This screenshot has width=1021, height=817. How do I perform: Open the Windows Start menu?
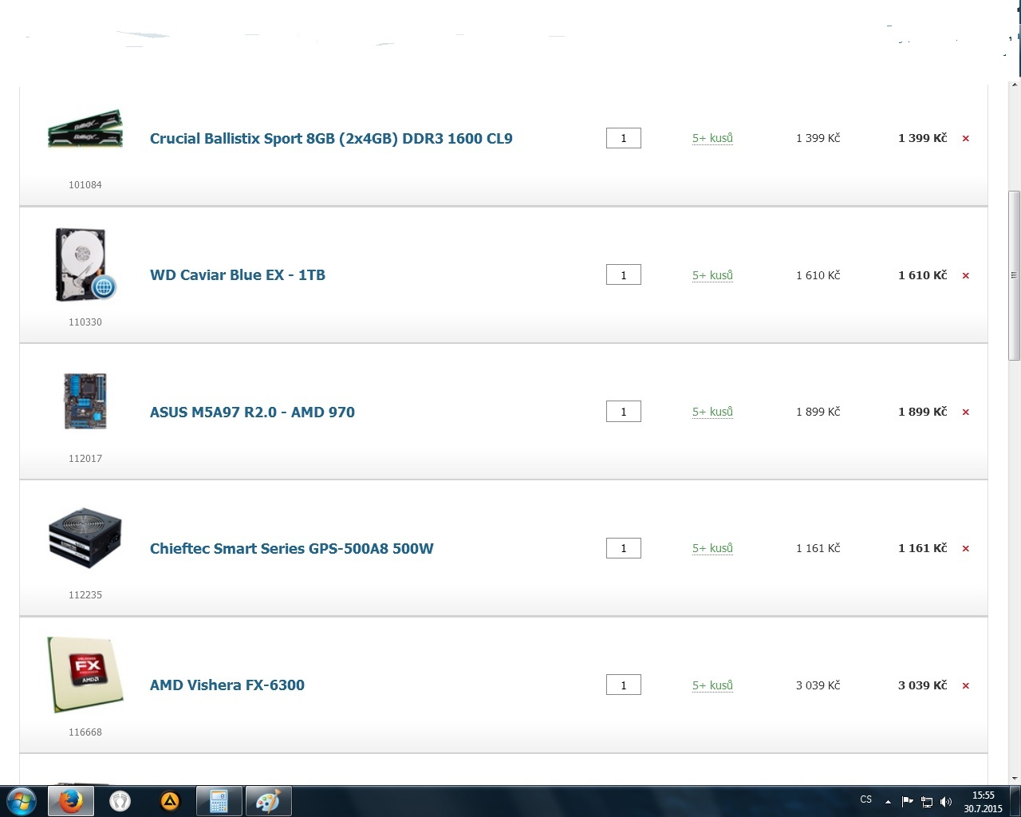[22, 800]
